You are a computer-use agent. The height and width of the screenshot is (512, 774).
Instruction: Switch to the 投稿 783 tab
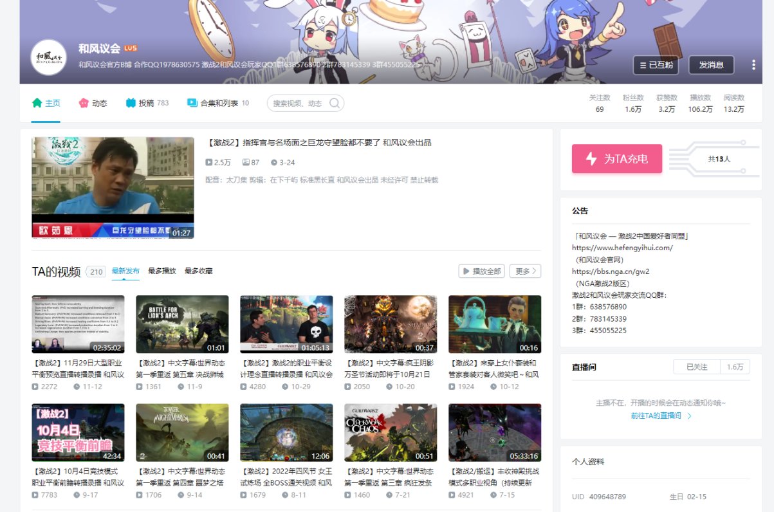point(147,103)
